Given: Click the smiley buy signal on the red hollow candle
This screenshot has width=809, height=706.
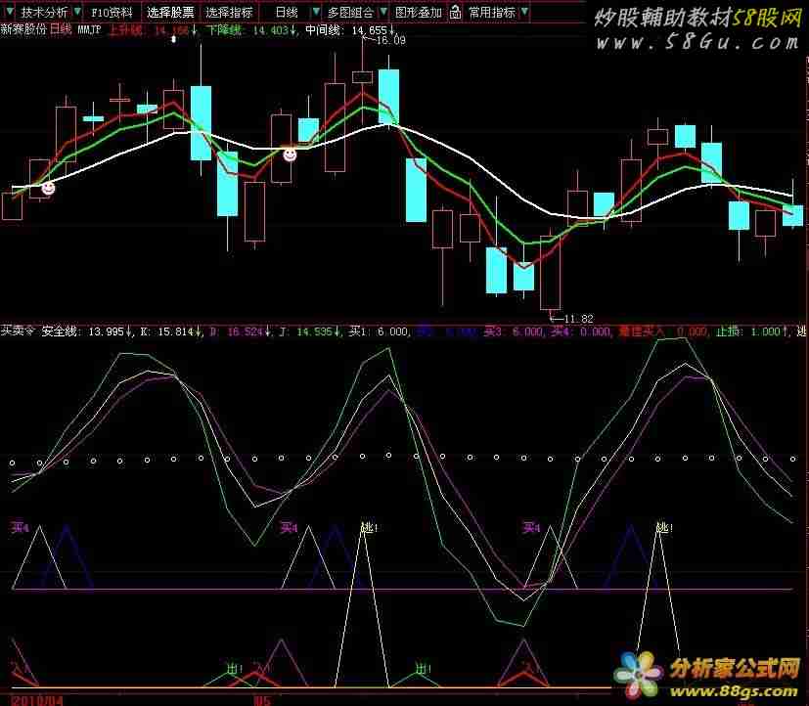Looking at the screenshot, I should coord(290,154).
